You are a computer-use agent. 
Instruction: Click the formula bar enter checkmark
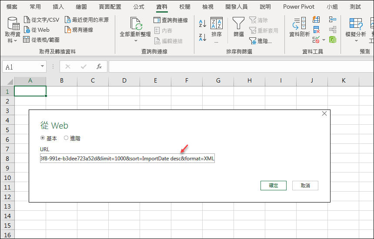coord(83,66)
